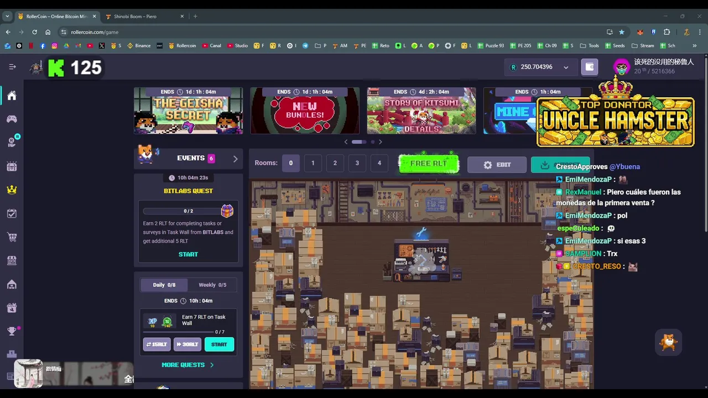Open the Stream bookmark folder

(x=643, y=46)
